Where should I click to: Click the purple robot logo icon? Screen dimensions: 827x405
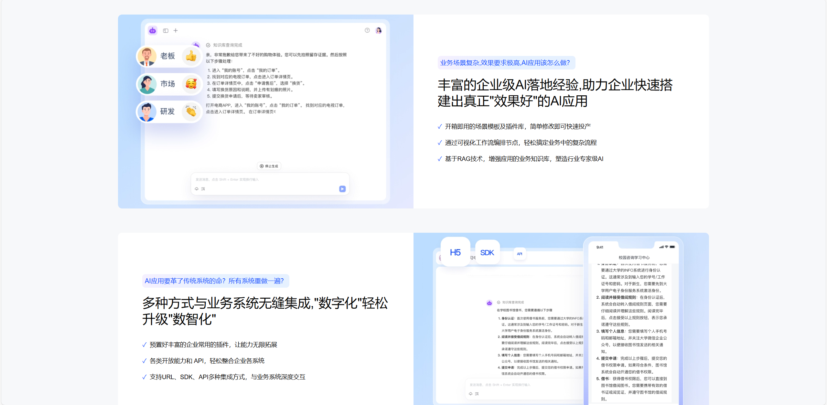[153, 31]
